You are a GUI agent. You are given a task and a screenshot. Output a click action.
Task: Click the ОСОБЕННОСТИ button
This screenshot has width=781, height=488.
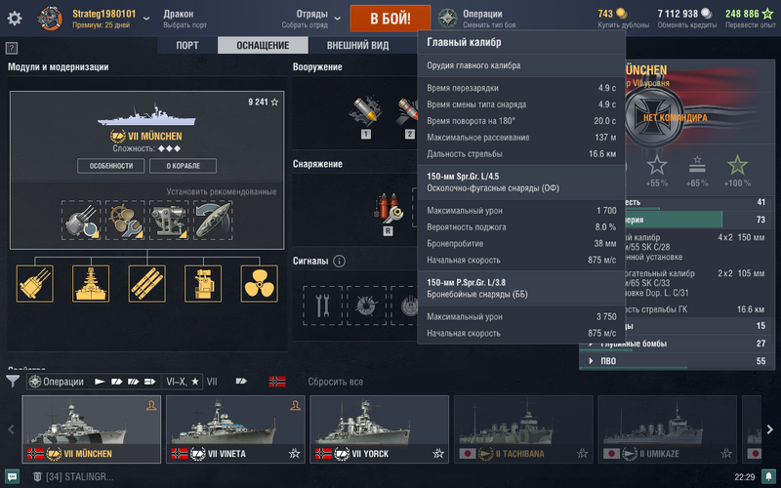(x=111, y=166)
